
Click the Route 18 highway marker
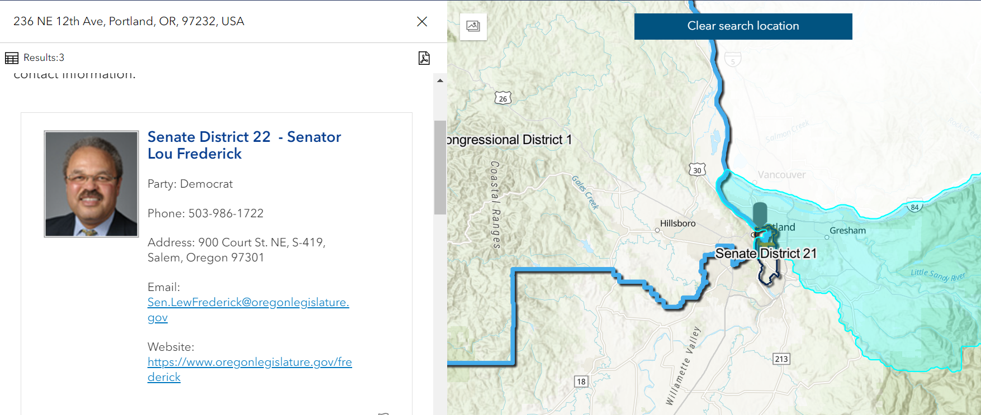click(x=581, y=381)
